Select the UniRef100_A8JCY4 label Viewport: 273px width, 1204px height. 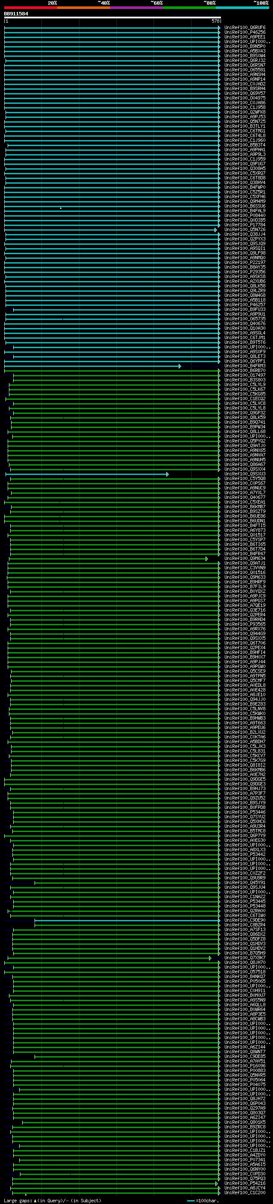click(245, 1189)
